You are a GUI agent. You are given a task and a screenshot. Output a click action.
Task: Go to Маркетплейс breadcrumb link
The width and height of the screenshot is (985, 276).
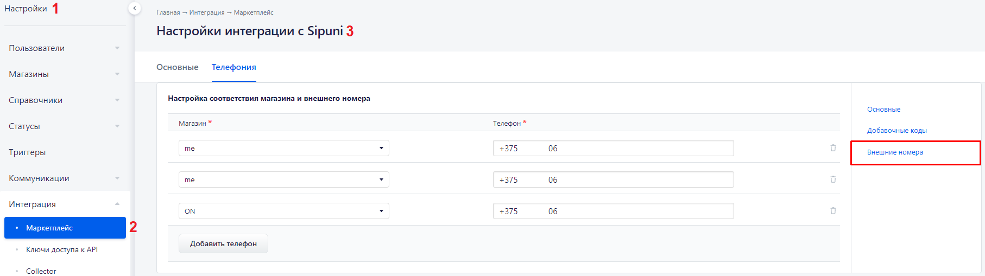tap(254, 12)
